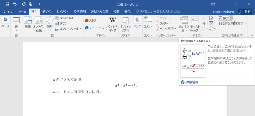The width and height of the screenshot is (255, 116).
Task: Switch to the 校閲 tab
Action: click(116, 12)
